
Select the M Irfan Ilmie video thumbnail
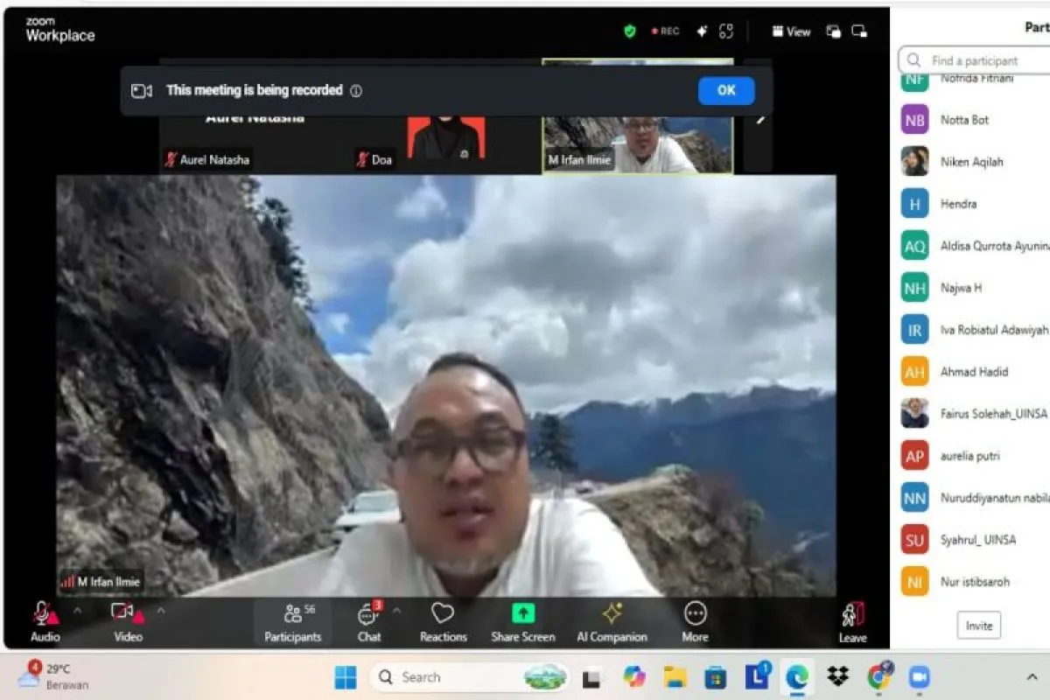[x=637, y=115]
